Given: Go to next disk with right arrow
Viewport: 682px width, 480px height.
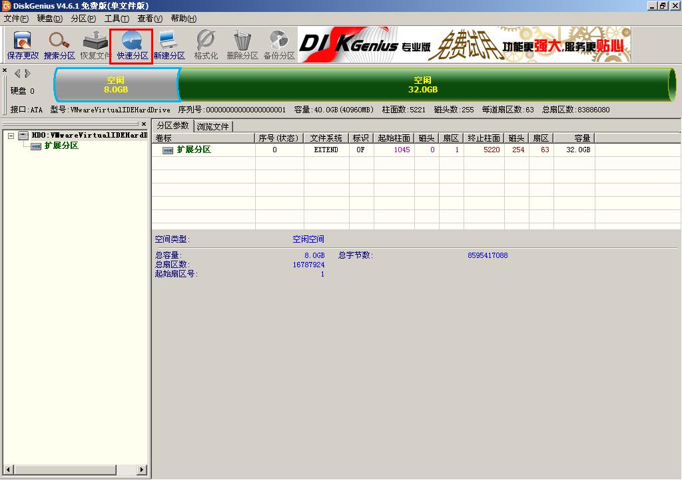Looking at the screenshot, I should [27, 73].
